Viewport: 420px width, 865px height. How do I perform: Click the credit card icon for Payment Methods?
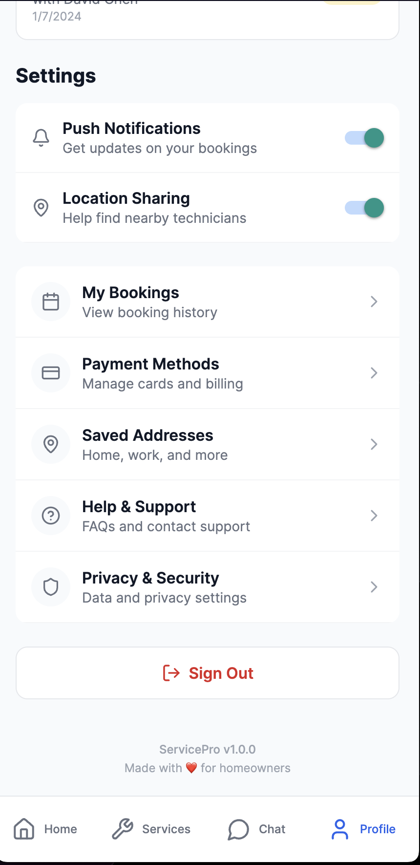click(x=51, y=373)
